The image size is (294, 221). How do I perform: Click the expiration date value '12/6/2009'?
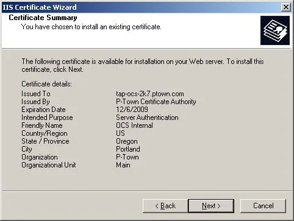pos(132,110)
